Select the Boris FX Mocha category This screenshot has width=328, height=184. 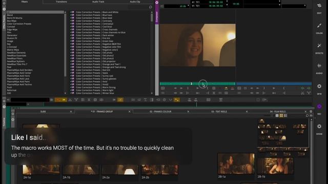coord(14,18)
